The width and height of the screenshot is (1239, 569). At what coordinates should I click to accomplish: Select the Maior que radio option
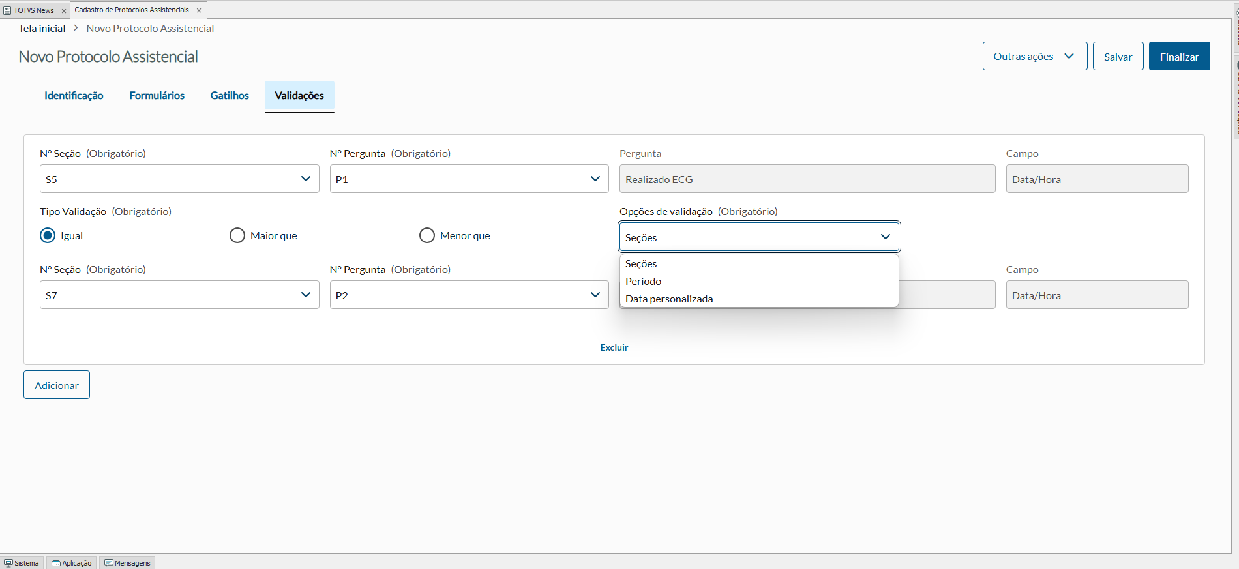pyautogui.click(x=237, y=235)
